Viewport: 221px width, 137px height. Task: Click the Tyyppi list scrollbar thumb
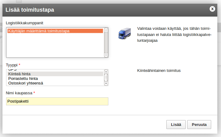(106, 77)
